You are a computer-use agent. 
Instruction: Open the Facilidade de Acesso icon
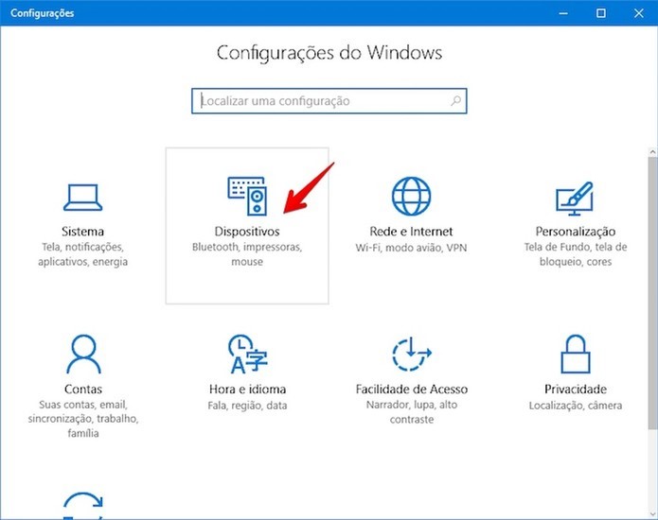pyautogui.click(x=411, y=354)
